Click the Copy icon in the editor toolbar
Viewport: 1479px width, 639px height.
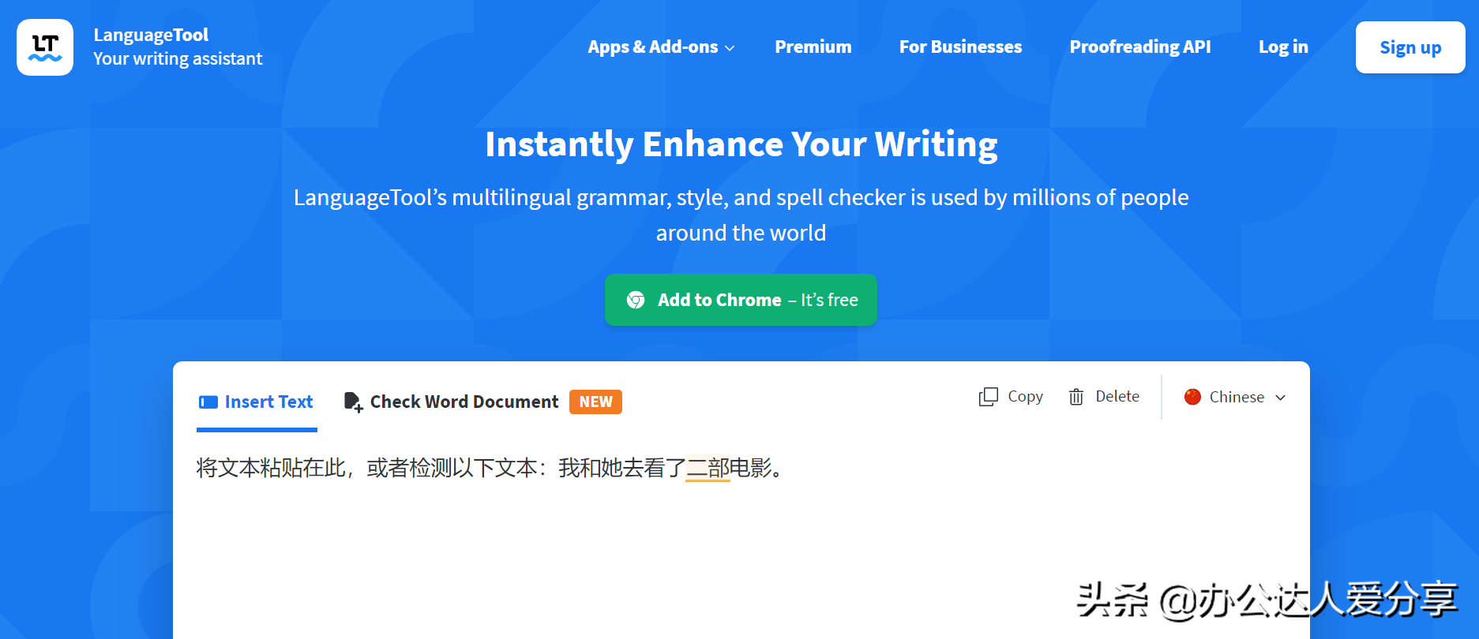[x=988, y=397]
